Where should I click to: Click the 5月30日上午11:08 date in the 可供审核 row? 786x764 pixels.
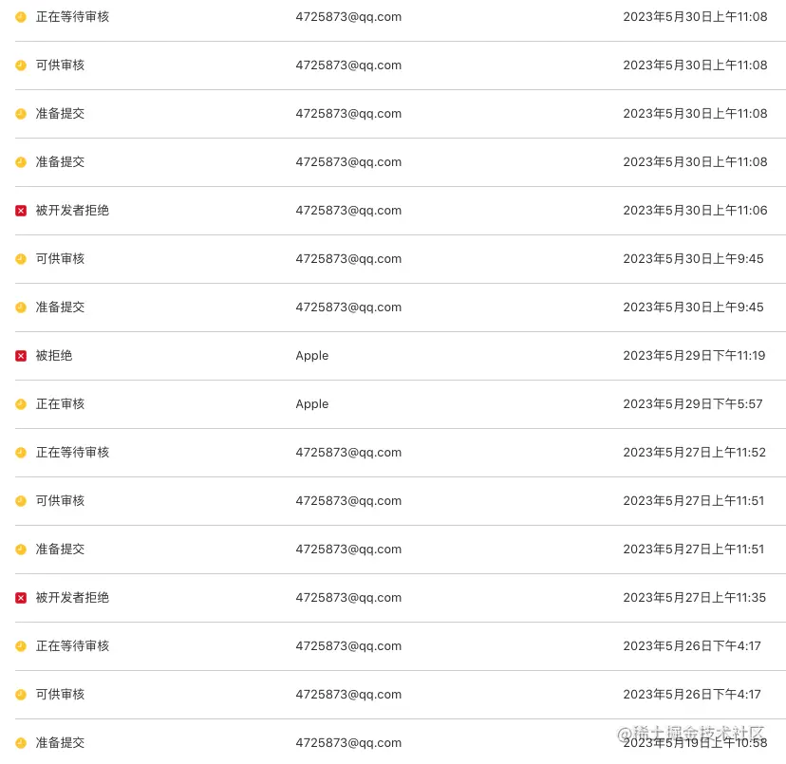[695, 65]
